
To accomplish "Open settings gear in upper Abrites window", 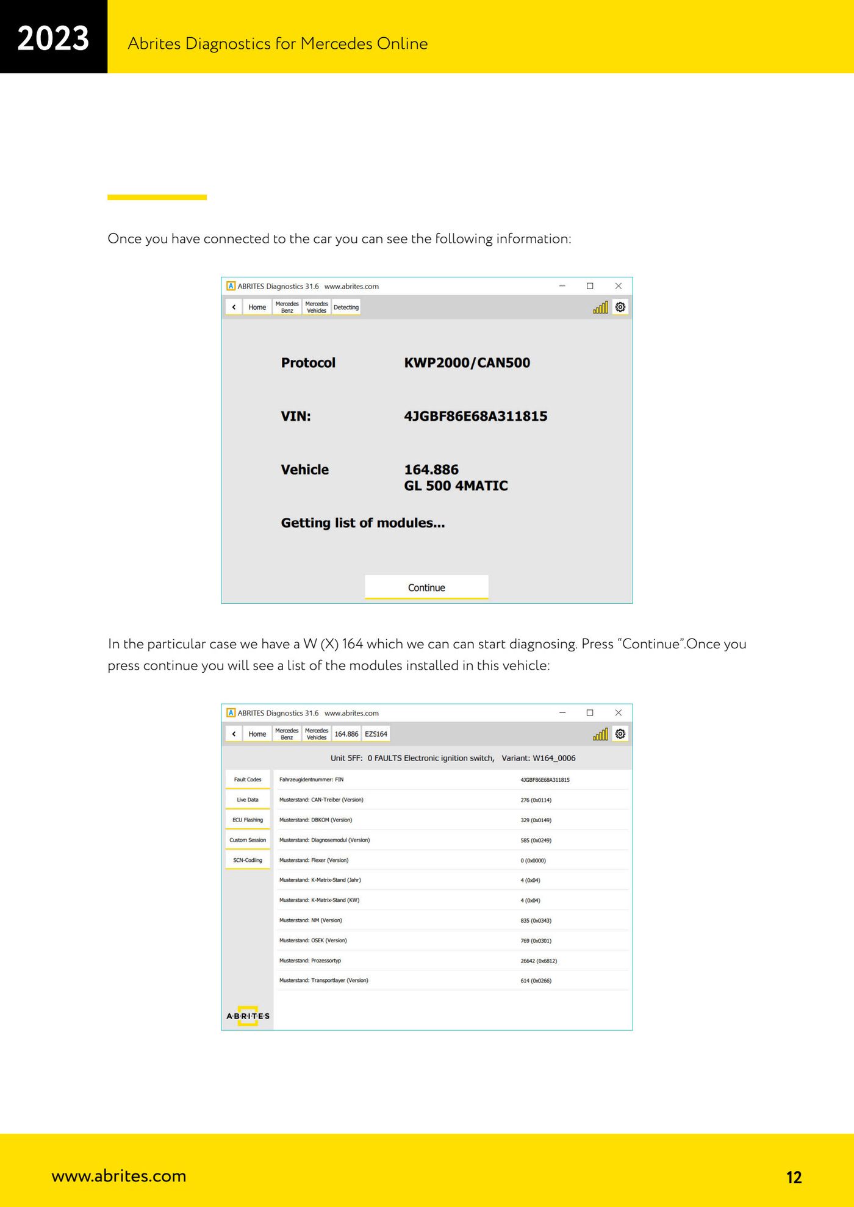I will point(620,307).
